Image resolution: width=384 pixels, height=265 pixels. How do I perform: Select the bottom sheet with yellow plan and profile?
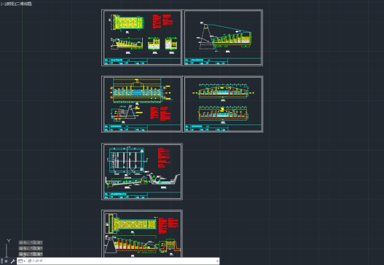point(142,234)
